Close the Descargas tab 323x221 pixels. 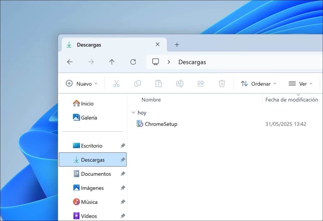(158, 44)
